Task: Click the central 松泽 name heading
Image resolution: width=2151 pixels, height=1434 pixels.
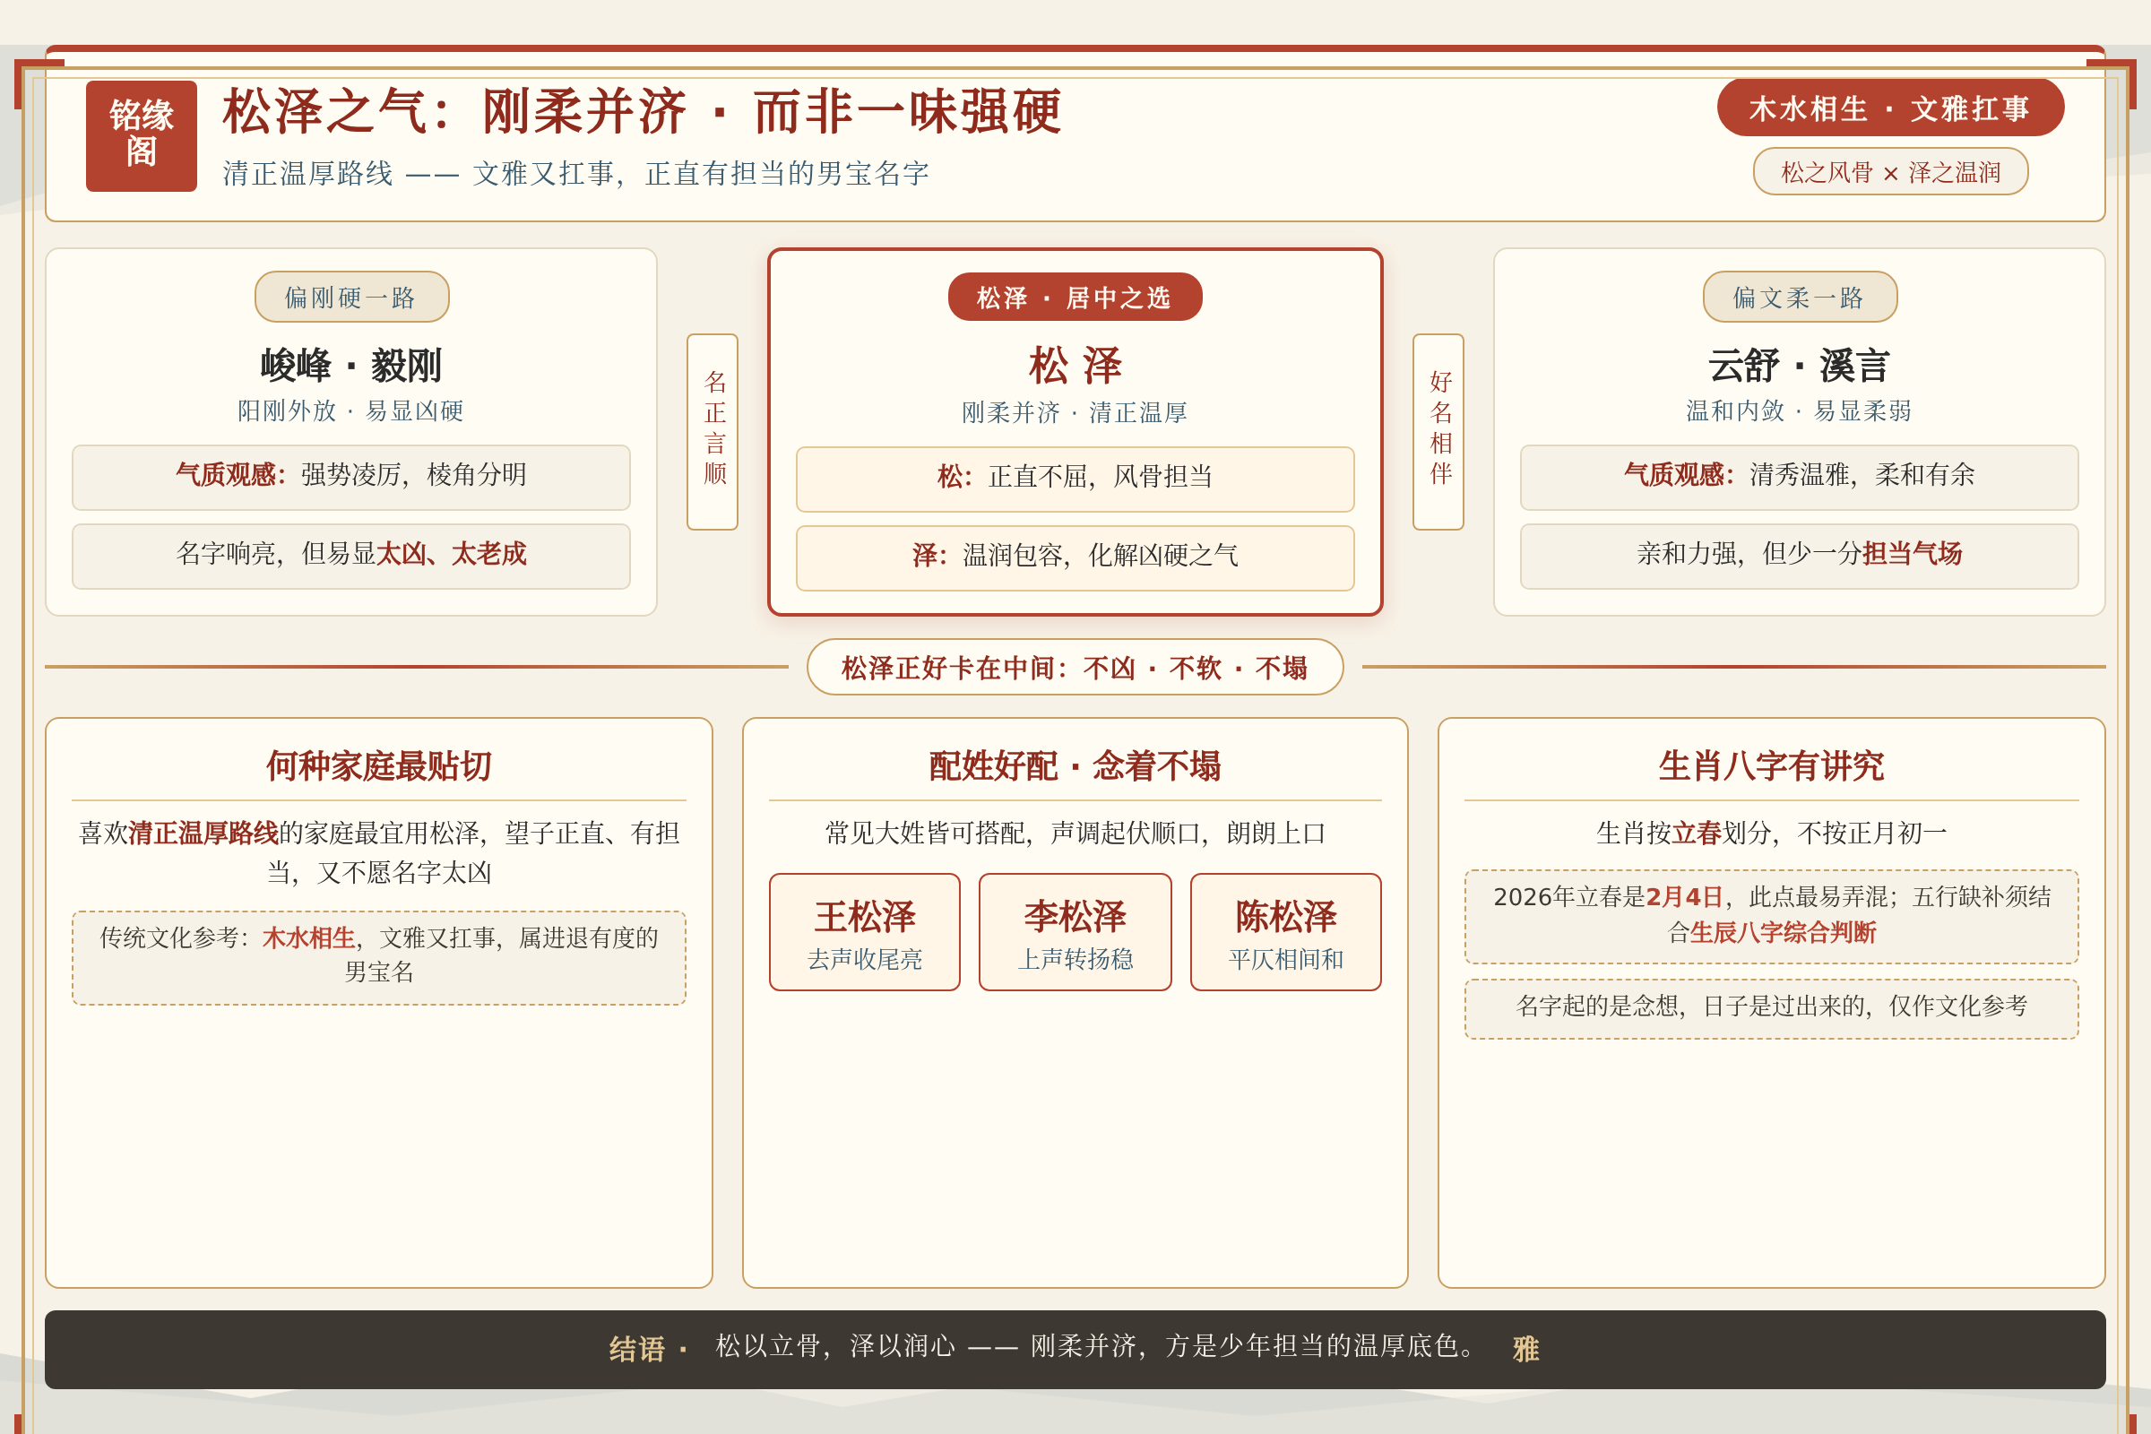Action: (x=1075, y=365)
